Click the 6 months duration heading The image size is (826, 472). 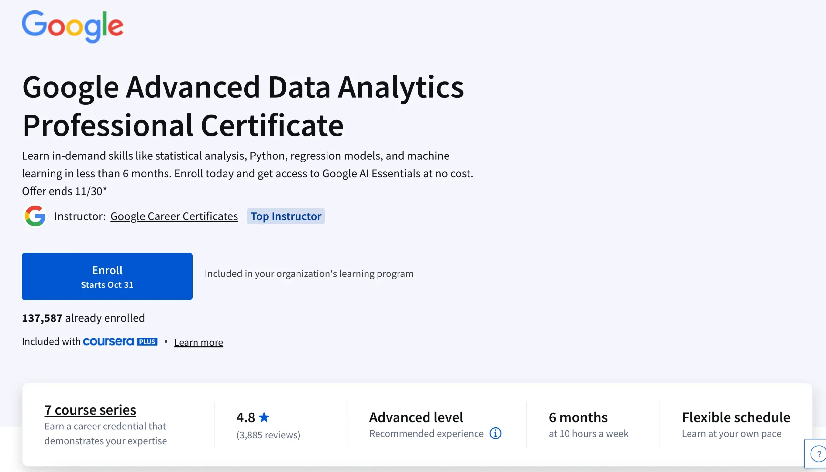578,417
